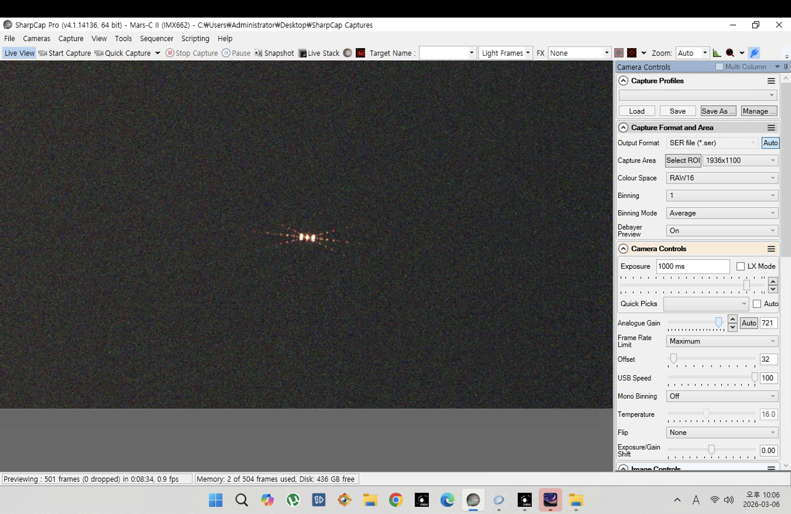Screen dimensions: 791x514
Task: Open Google Chrome from the taskbar
Action: [395, 500]
